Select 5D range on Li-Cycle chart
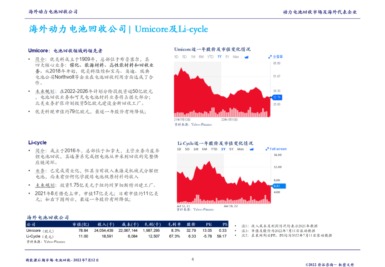This screenshot has width=385, height=267. point(187,149)
